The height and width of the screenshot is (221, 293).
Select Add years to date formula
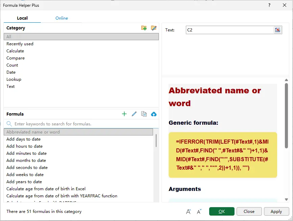[x=78, y=181]
